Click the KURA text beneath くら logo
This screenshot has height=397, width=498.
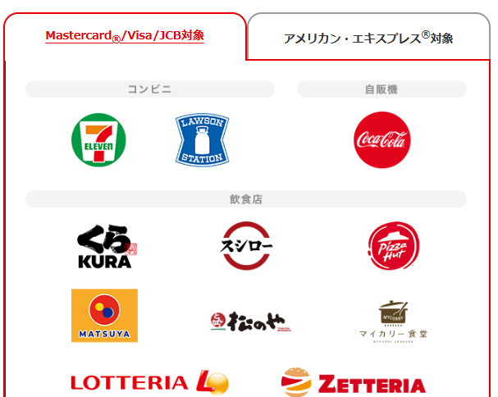[105, 262]
